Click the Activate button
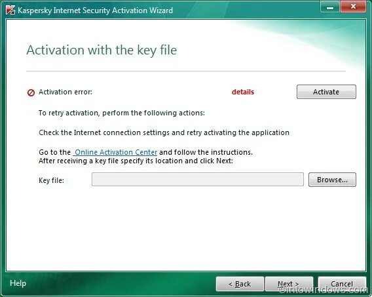The width and height of the screenshot is (372, 297). (326, 92)
